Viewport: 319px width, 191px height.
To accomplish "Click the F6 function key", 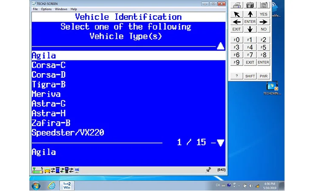I will pos(236,55).
